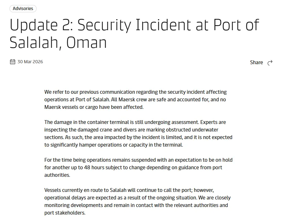Screen dimensions: 282x218
Task: Click the phrase "to significantly hamper operations"
Action: point(85,145)
